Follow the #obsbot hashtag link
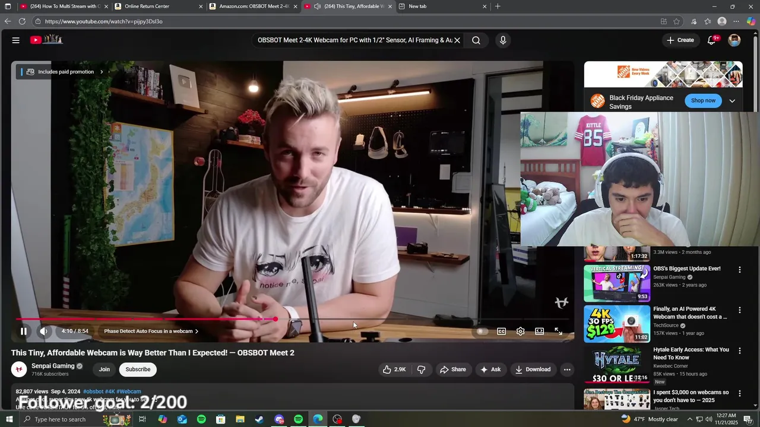Viewport: 760px width, 427px height. 93,391
